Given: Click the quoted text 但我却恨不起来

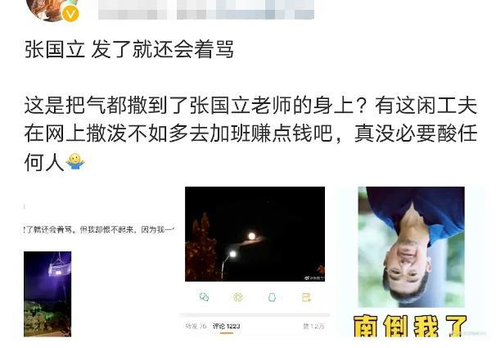Looking at the screenshot, I should coord(108,229).
